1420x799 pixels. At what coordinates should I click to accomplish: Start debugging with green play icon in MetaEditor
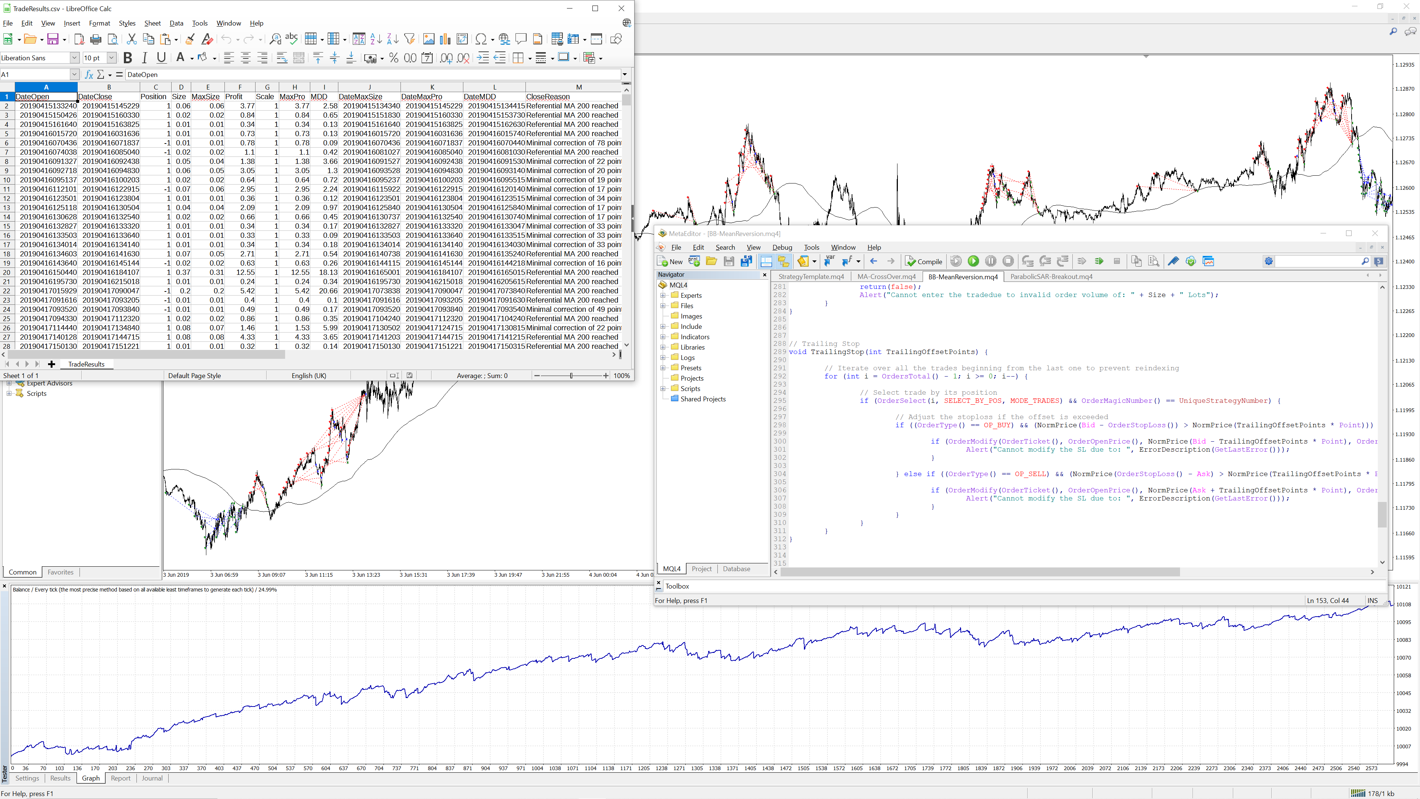pyautogui.click(x=974, y=262)
